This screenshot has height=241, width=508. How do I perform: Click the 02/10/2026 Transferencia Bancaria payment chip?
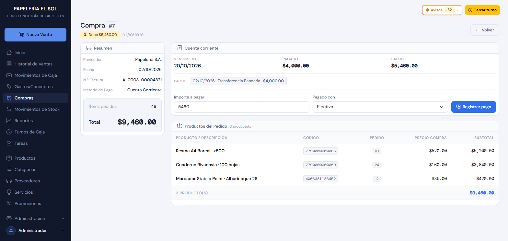click(x=238, y=81)
